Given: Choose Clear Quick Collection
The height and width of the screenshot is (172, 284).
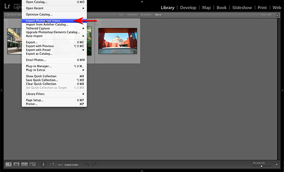Looking at the screenshot, I should coord(55,84).
